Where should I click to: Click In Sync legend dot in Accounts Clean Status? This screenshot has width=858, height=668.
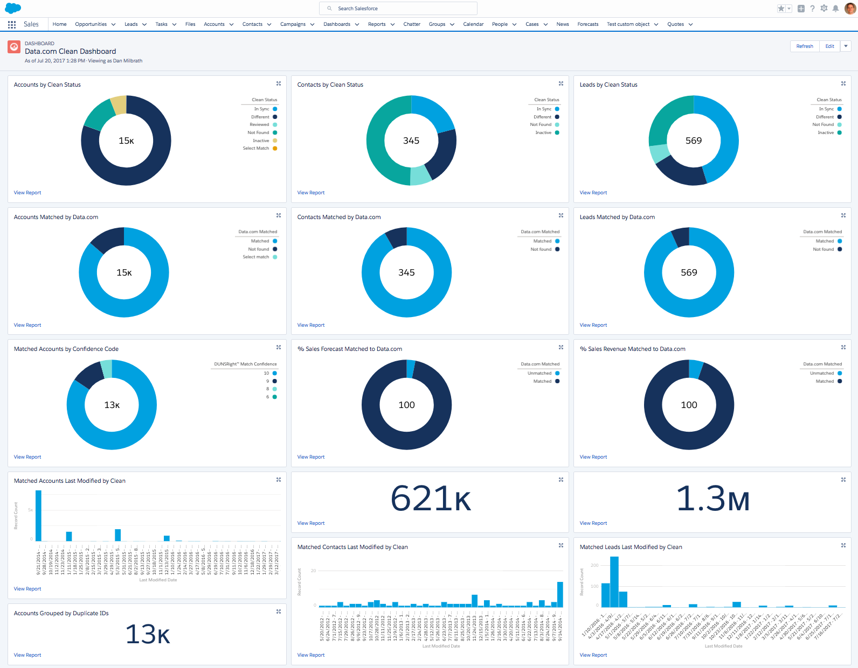pyautogui.click(x=275, y=109)
